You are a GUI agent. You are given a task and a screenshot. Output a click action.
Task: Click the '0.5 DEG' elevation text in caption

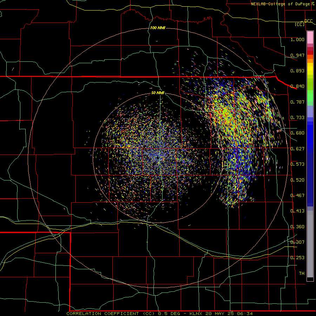pos(169,314)
